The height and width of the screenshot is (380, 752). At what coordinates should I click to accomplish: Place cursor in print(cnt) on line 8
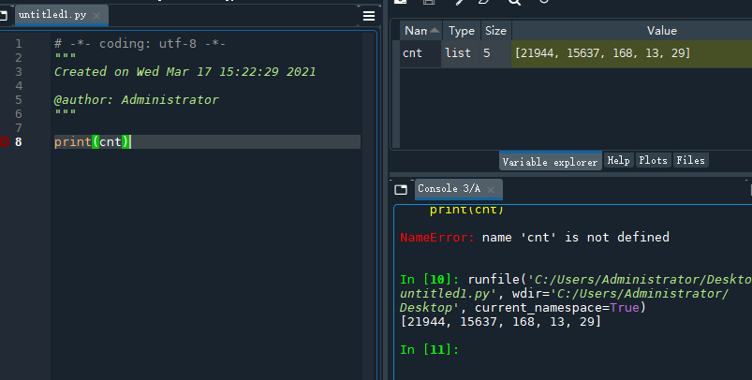coord(92,142)
